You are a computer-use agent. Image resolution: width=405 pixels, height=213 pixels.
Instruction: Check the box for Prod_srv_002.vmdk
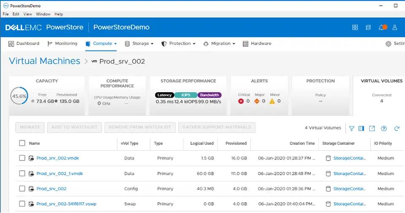[x=22, y=158]
